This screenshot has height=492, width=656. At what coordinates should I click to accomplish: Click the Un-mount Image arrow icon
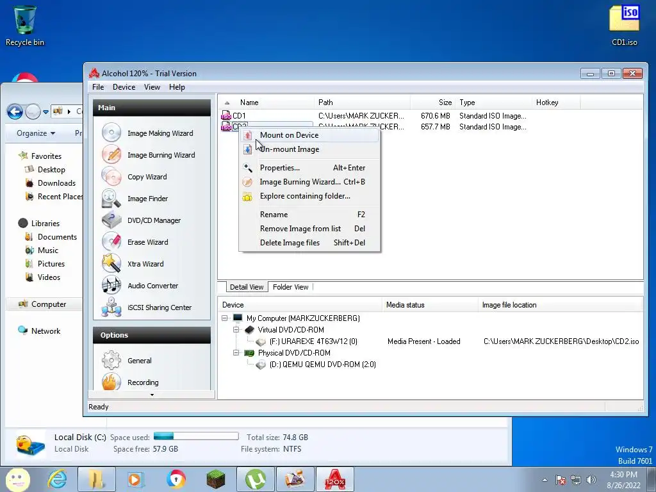click(x=248, y=149)
